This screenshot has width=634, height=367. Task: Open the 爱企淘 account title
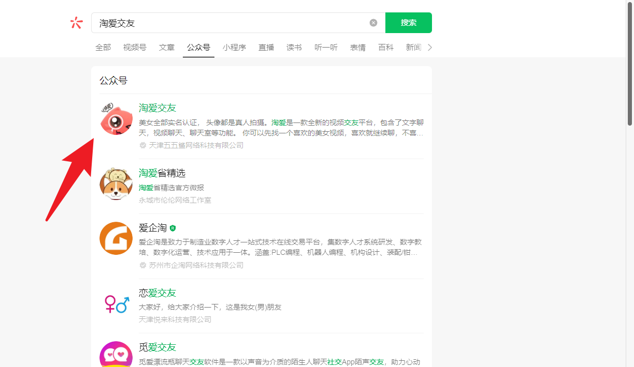tap(153, 228)
